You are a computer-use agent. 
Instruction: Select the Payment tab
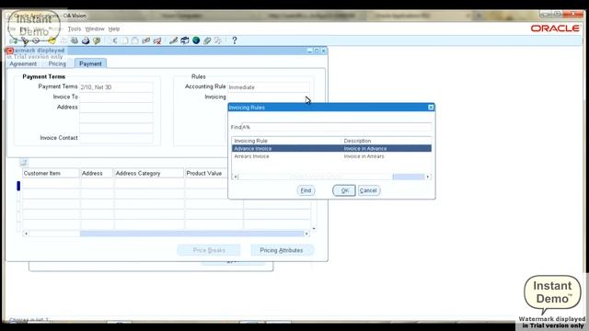[90, 63]
